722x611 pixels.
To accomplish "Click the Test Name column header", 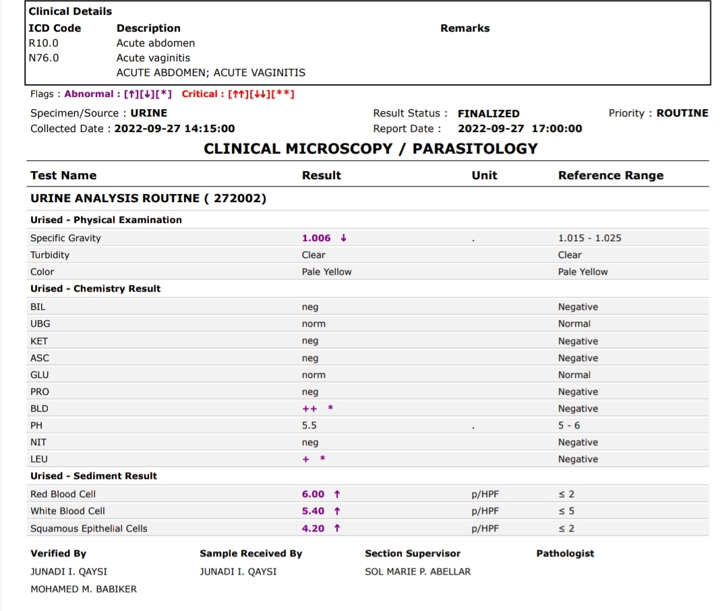I will [63, 175].
